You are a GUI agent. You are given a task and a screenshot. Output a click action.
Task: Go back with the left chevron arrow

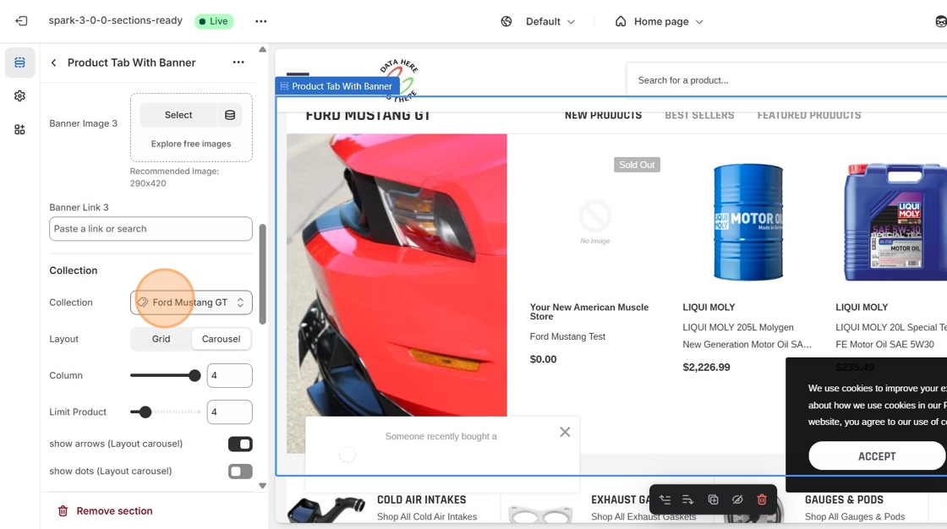coord(54,63)
